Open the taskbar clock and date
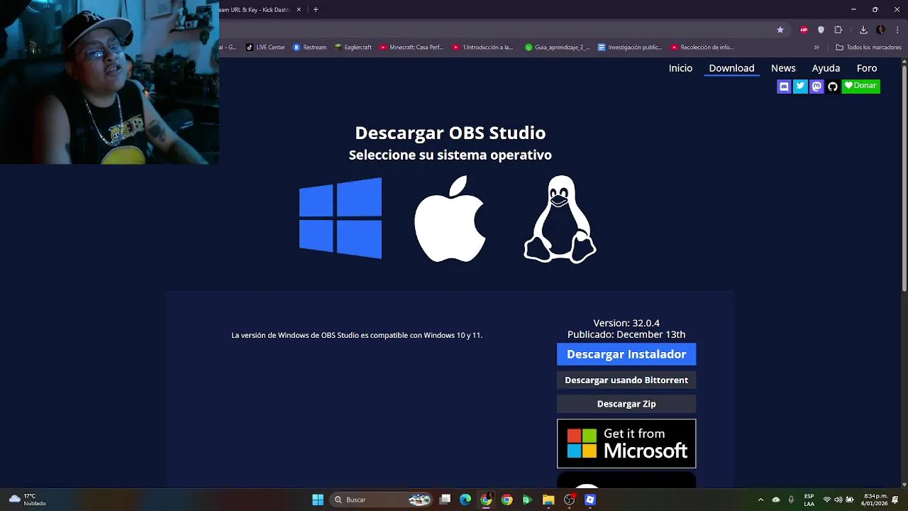This screenshot has height=511, width=908. [x=875, y=500]
